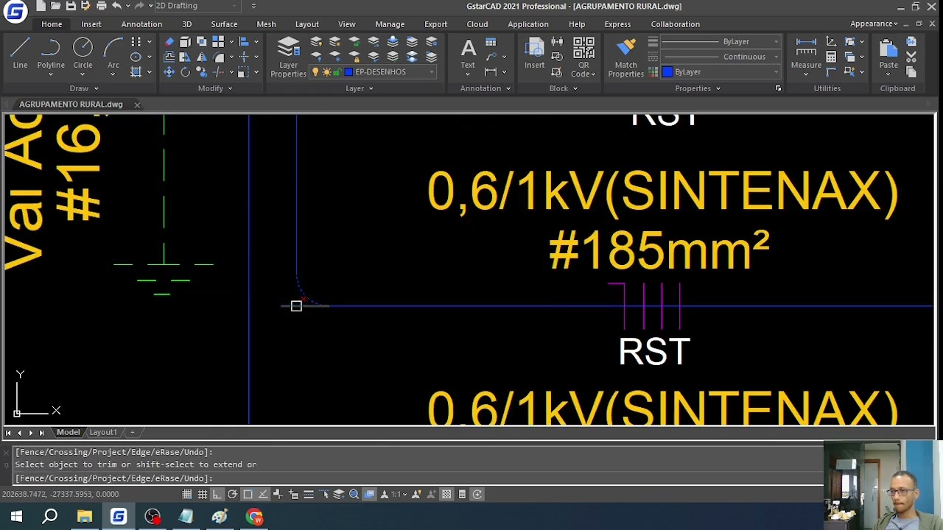Click the blue ByLayer properties color swatch
This screenshot has height=530, width=943.
point(667,72)
